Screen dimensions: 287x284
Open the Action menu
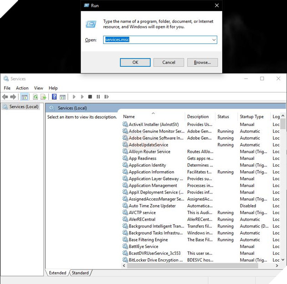(22, 88)
